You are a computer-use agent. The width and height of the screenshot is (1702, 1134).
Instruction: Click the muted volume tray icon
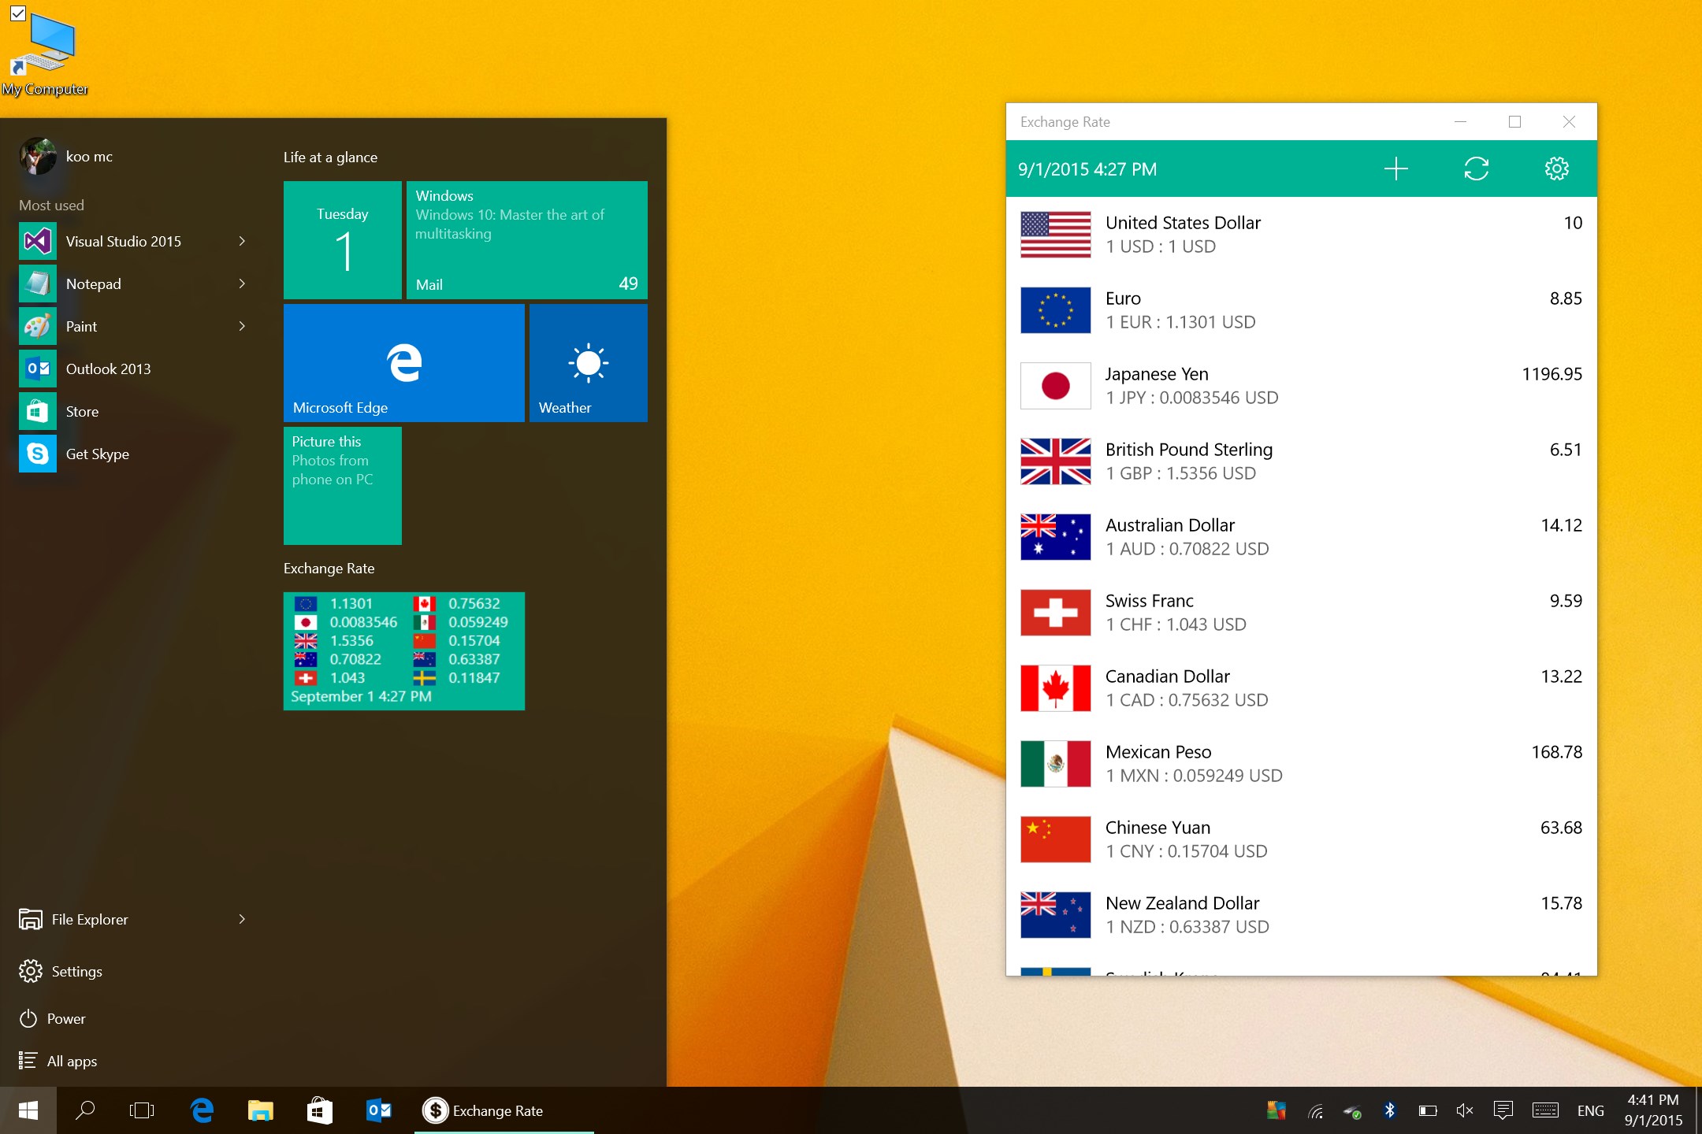[x=1465, y=1110]
